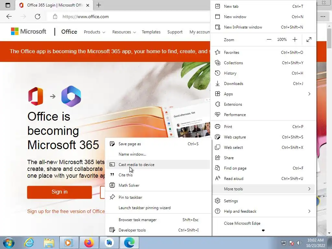This screenshot has width=332, height=249.
Task: Click the Downloads arrow icon
Action: (218, 83)
